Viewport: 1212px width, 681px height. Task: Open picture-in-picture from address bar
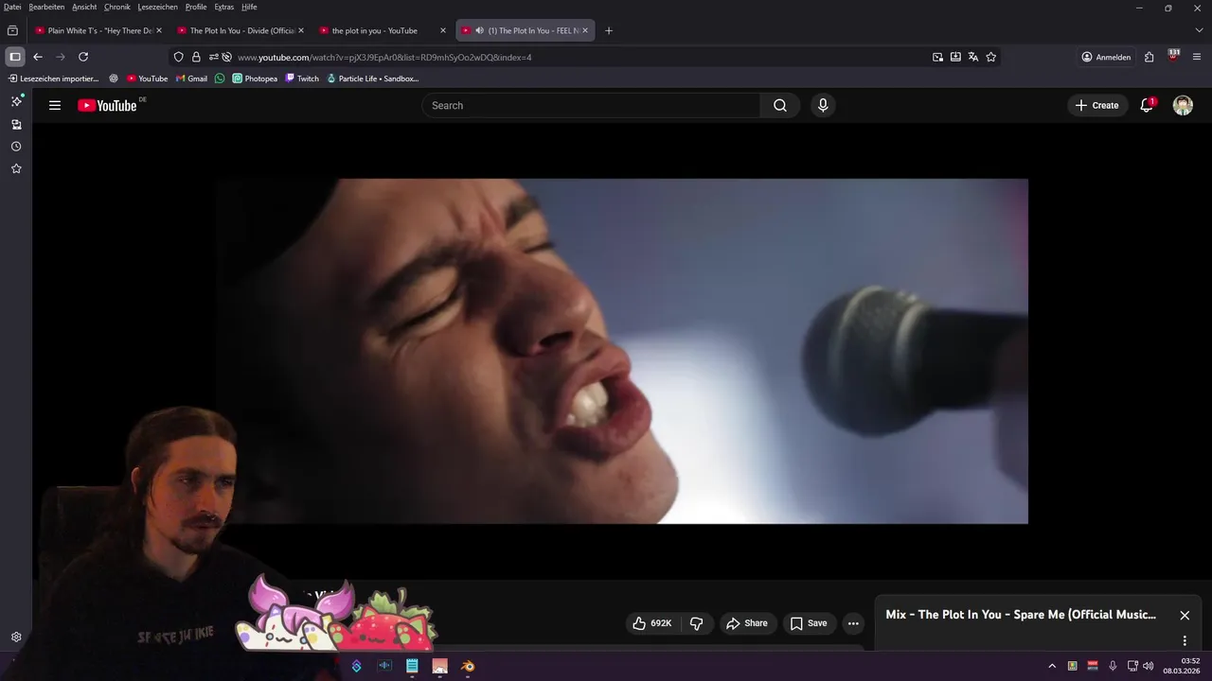[937, 57]
